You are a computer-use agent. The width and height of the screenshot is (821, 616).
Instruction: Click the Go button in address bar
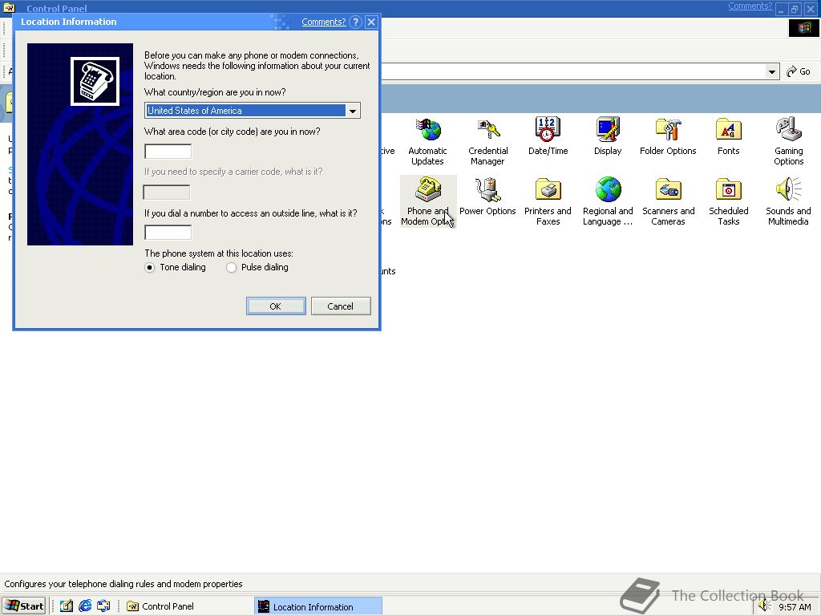click(799, 71)
